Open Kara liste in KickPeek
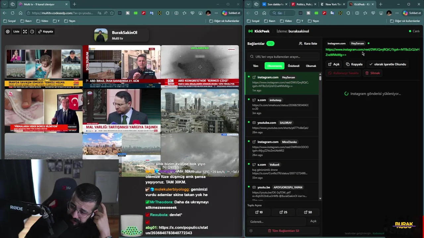This screenshot has width=424, height=238. [308, 43]
